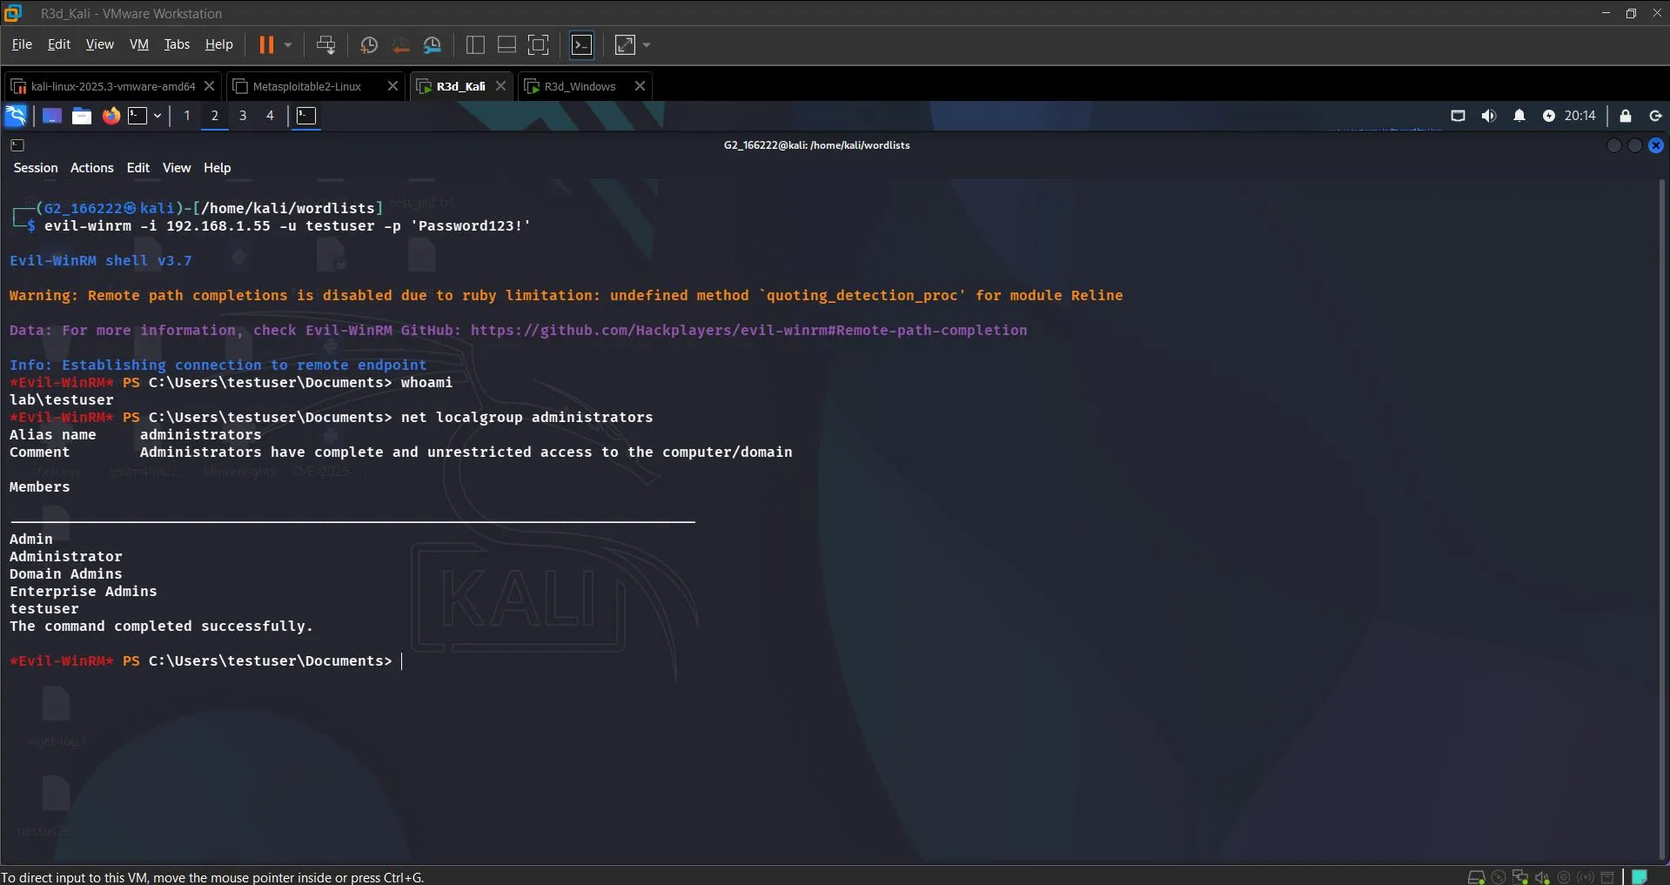
Task: Switch to workspace 3
Action: coord(243,116)
